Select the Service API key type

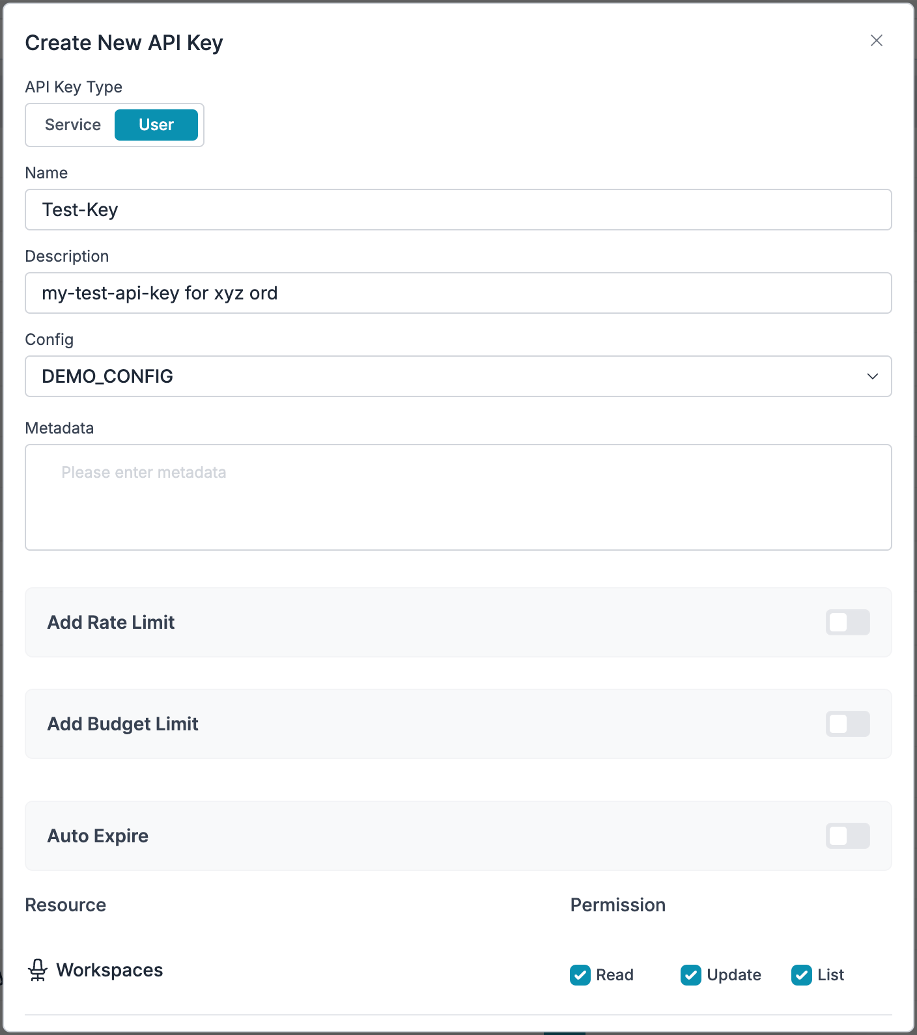(x=73, y=125)
